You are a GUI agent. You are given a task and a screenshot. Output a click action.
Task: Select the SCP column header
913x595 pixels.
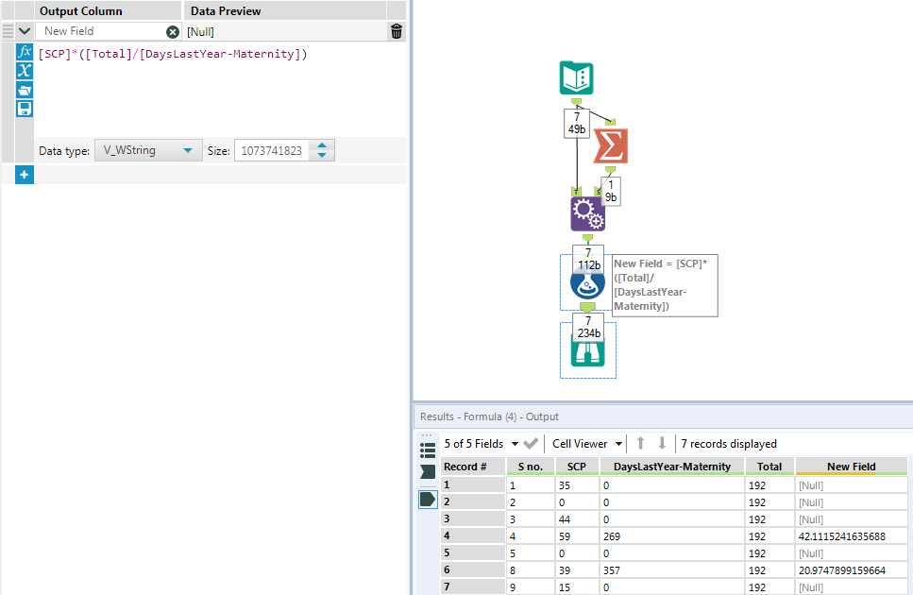tap(577, 467)
